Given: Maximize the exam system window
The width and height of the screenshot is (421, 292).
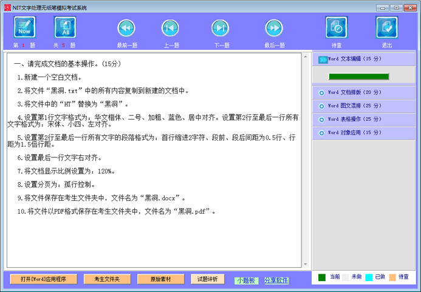Looking at the screenshot, I should [x=396, y=8].
